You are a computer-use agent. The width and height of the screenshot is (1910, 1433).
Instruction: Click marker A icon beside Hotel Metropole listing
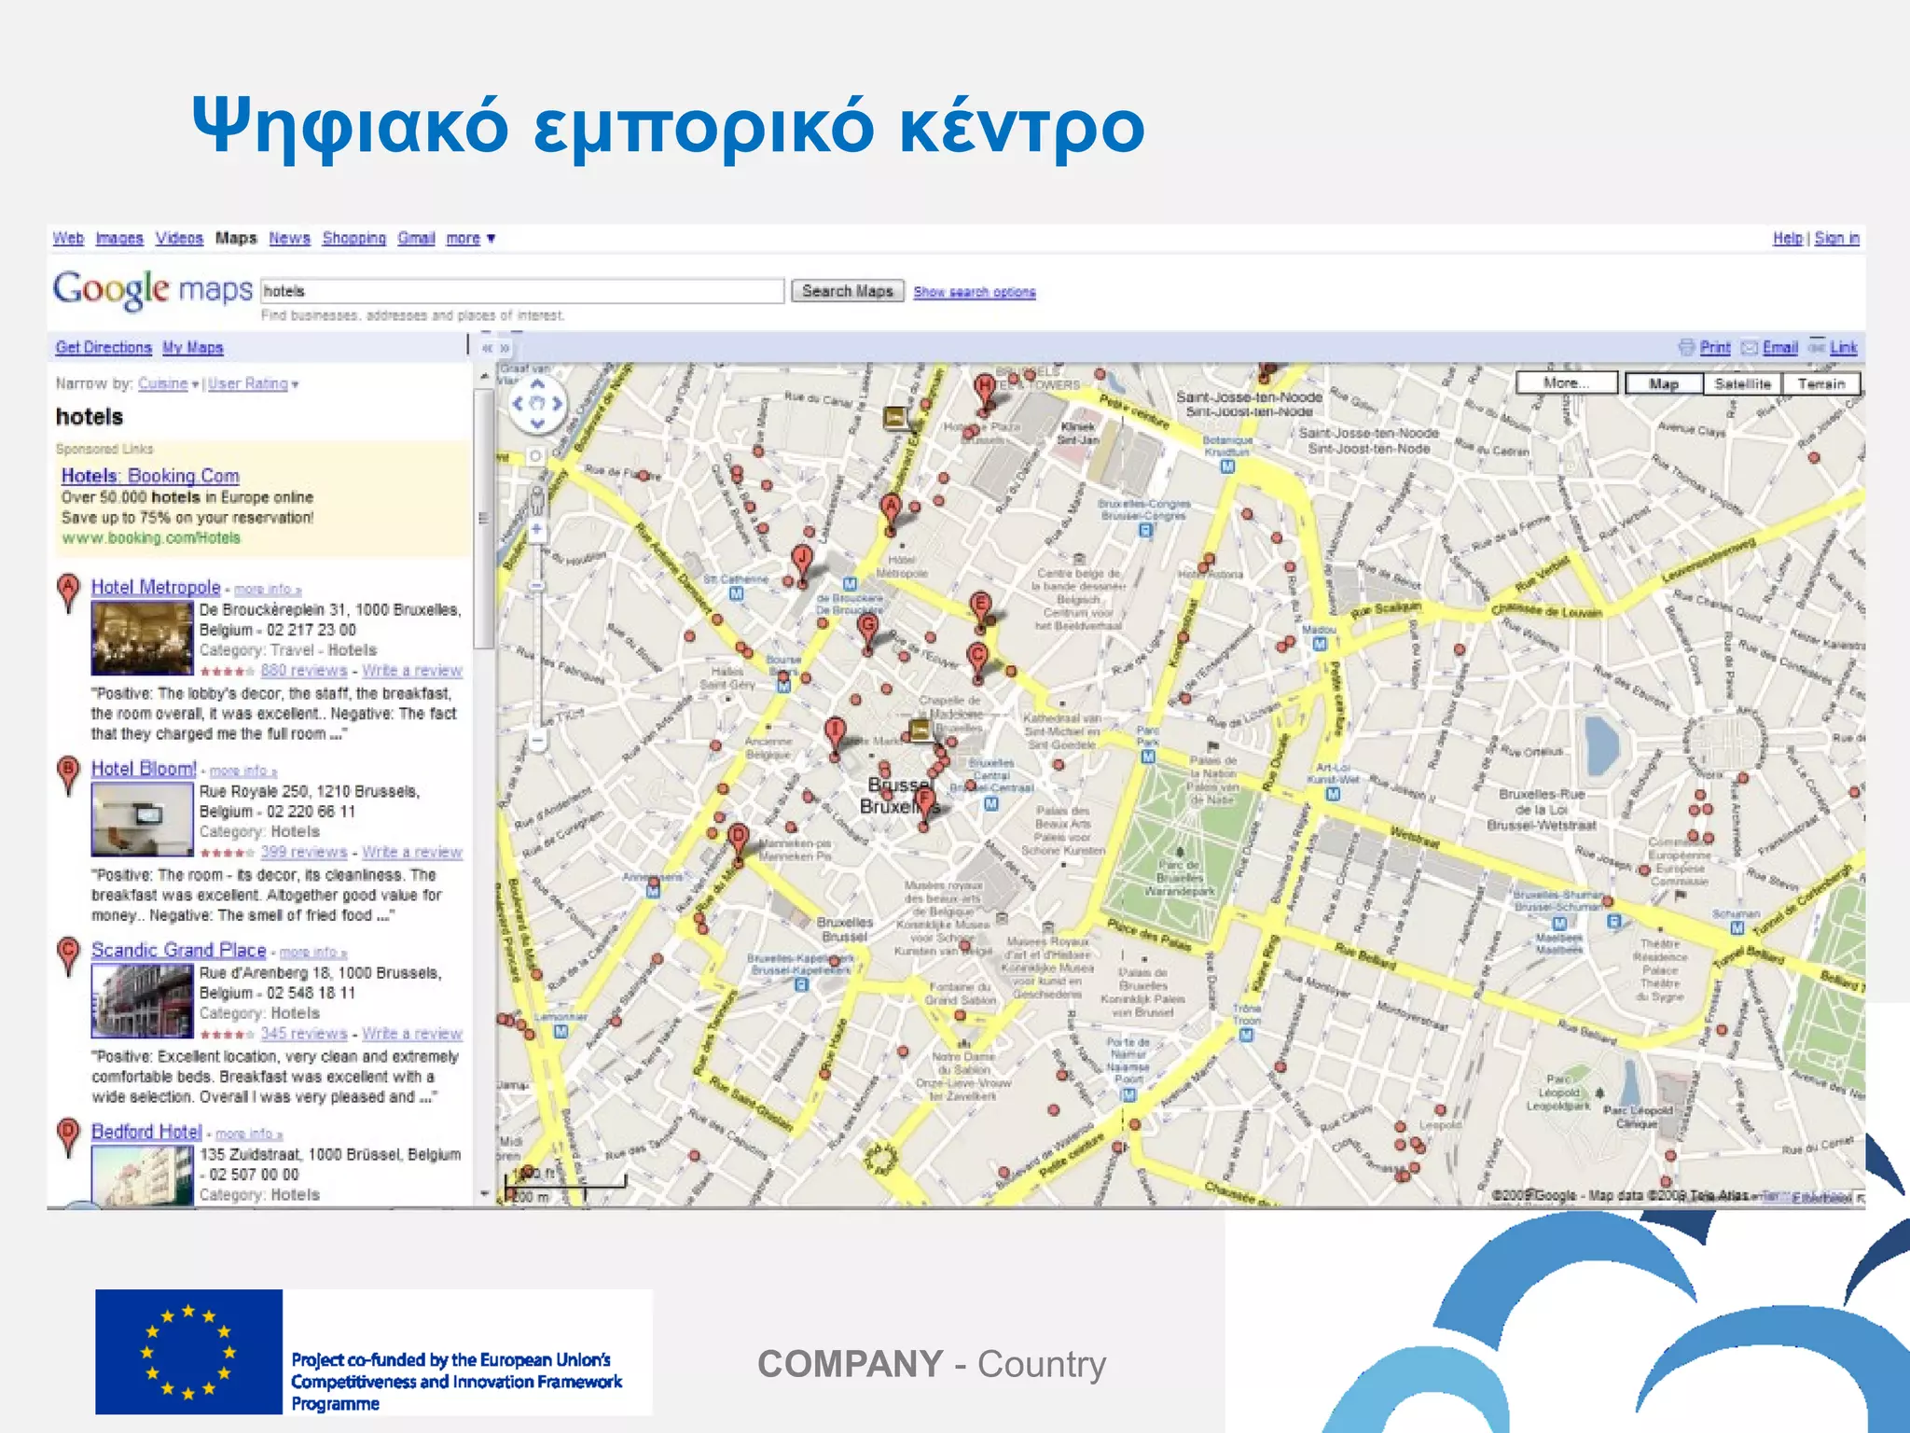pyautogui.click(x=67, y=593)
